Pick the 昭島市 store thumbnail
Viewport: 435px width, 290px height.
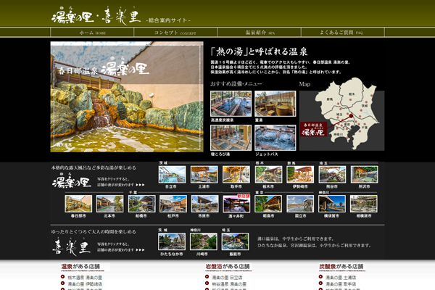tap(268, 204)
